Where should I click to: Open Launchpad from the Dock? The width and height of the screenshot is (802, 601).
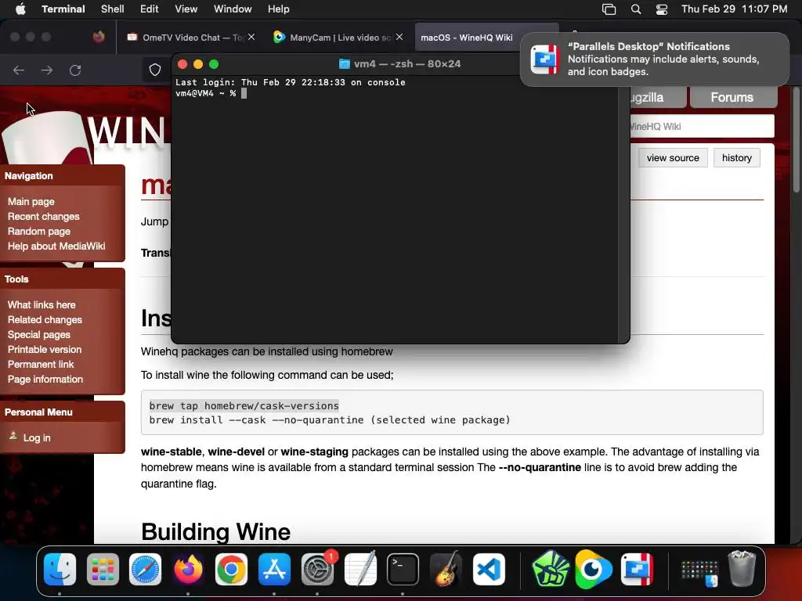click(x=103, y=570)
